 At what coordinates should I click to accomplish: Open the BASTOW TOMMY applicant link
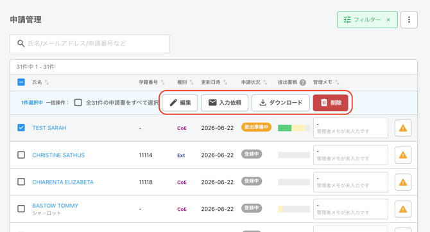point(55,206)
